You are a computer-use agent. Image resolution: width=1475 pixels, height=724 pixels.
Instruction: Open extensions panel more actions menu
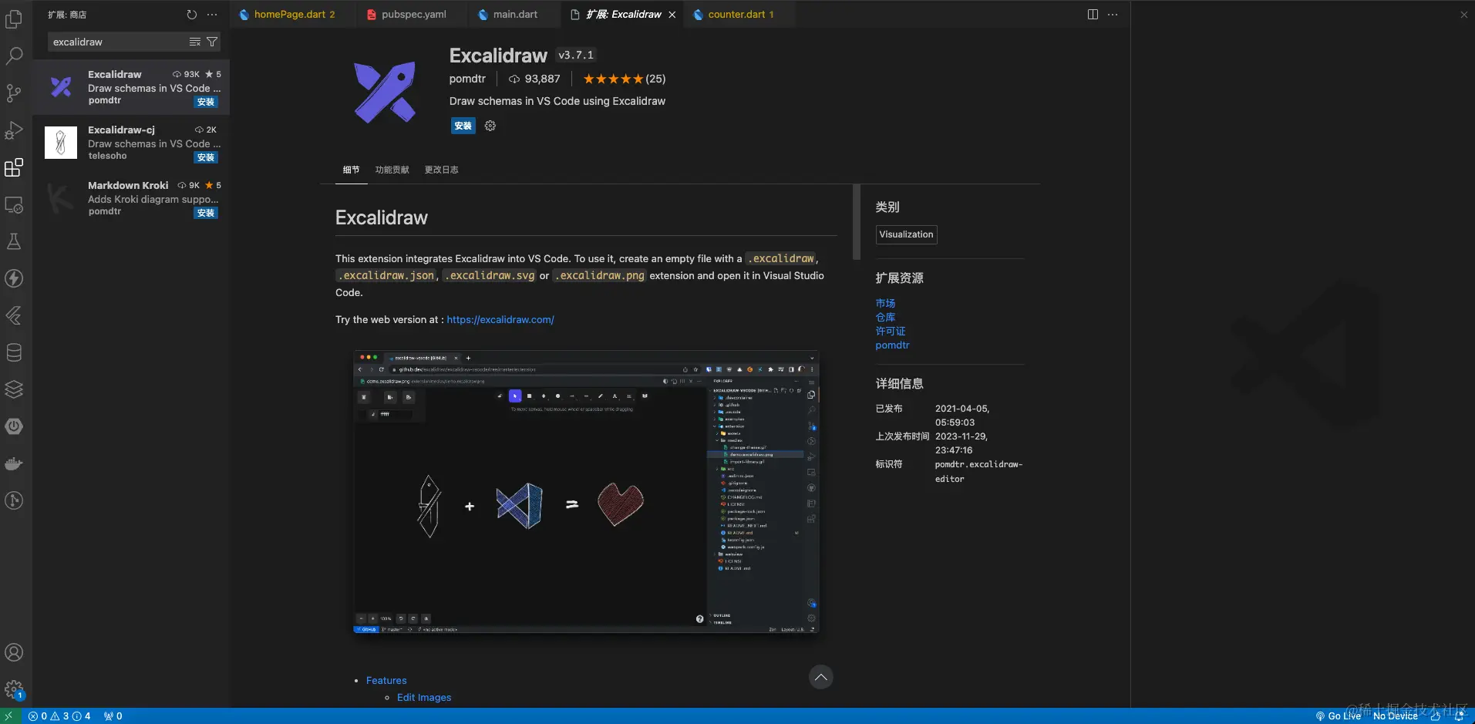[x=212, y=15]
